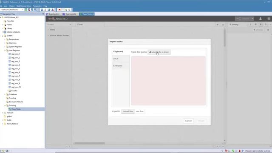Click the first user icon in the toolbar
This screenshot has height=153, width=272.
42,10
